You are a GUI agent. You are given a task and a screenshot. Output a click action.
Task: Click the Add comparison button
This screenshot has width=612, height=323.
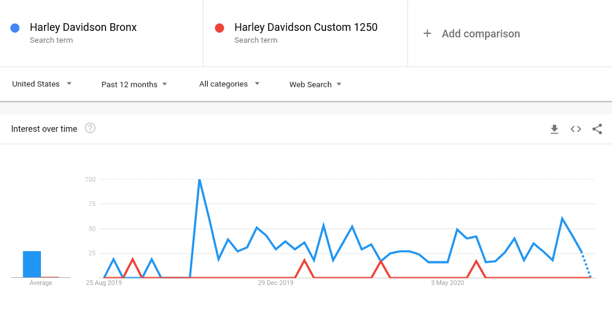coord(471,34)
